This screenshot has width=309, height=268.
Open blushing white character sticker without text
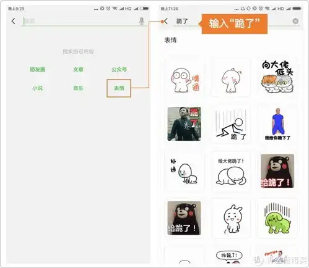click(231, 77)
